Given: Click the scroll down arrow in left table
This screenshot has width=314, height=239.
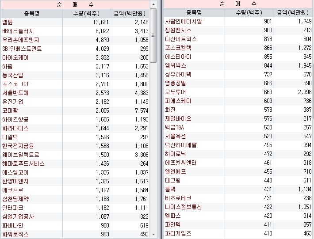Looking at the screenshot, I should coord(153,234).
